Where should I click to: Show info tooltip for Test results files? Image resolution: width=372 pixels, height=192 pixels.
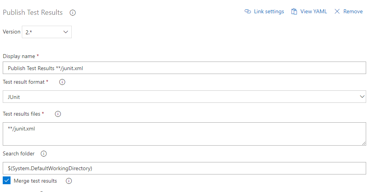pyautogui.click(x=58, y=114)
